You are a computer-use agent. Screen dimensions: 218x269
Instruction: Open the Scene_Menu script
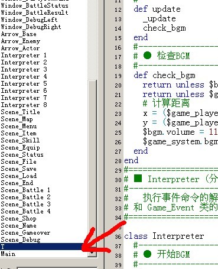coord(19,126)
